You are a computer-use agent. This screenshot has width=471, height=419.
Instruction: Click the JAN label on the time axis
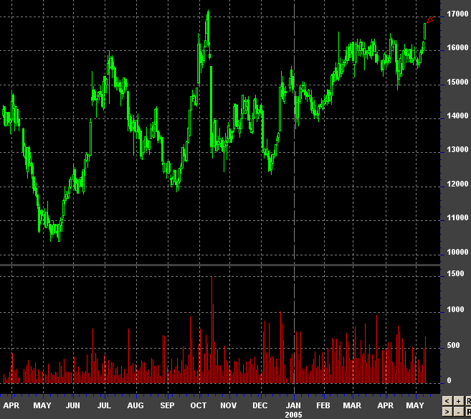[294, 405]
